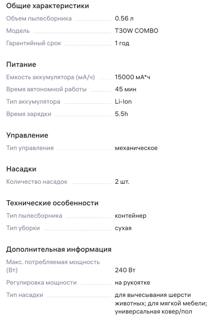
Task: Click the 'контейнер' dust collector value
Action: (x=131, y=216)
